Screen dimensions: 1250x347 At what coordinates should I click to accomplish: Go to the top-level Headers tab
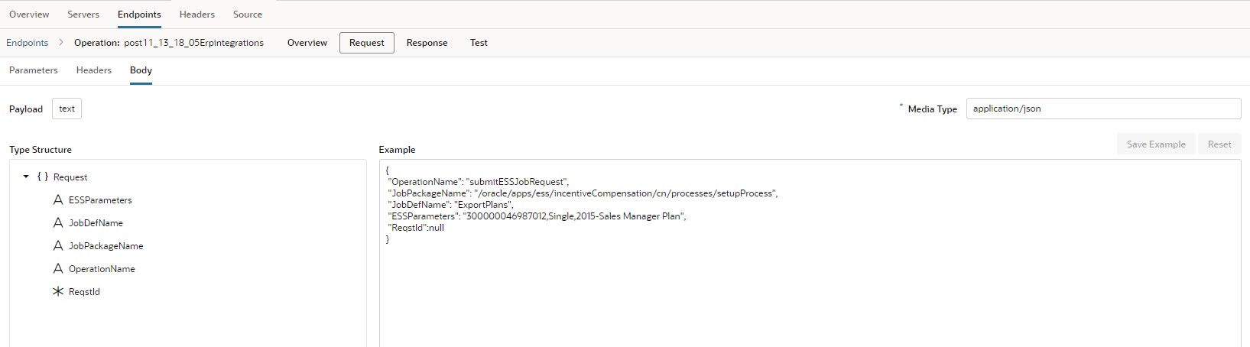196,15
